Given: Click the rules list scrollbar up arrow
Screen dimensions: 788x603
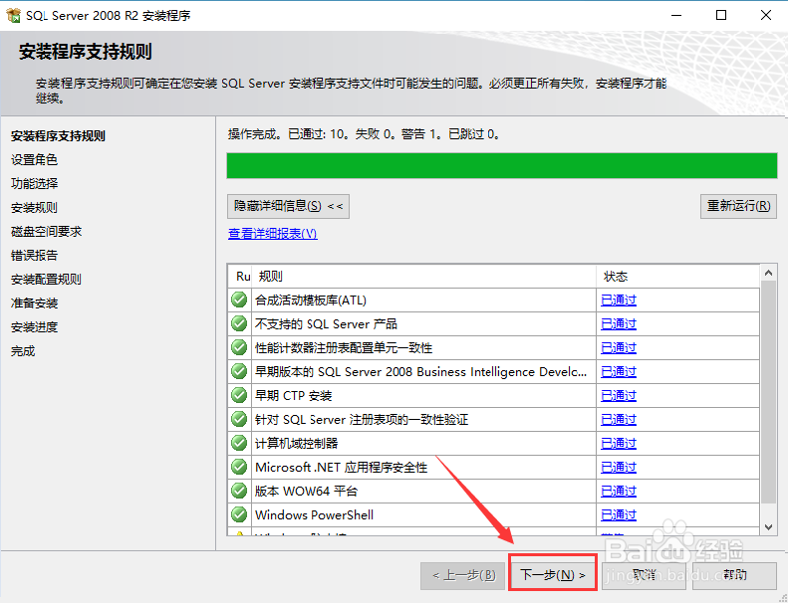Looking at the screenshot, I should (x=768, y=273).
